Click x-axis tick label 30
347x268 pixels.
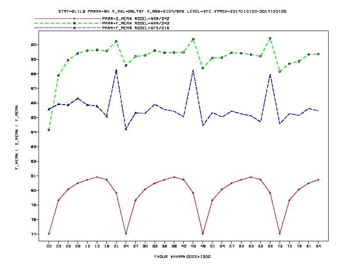click(145, 246)
